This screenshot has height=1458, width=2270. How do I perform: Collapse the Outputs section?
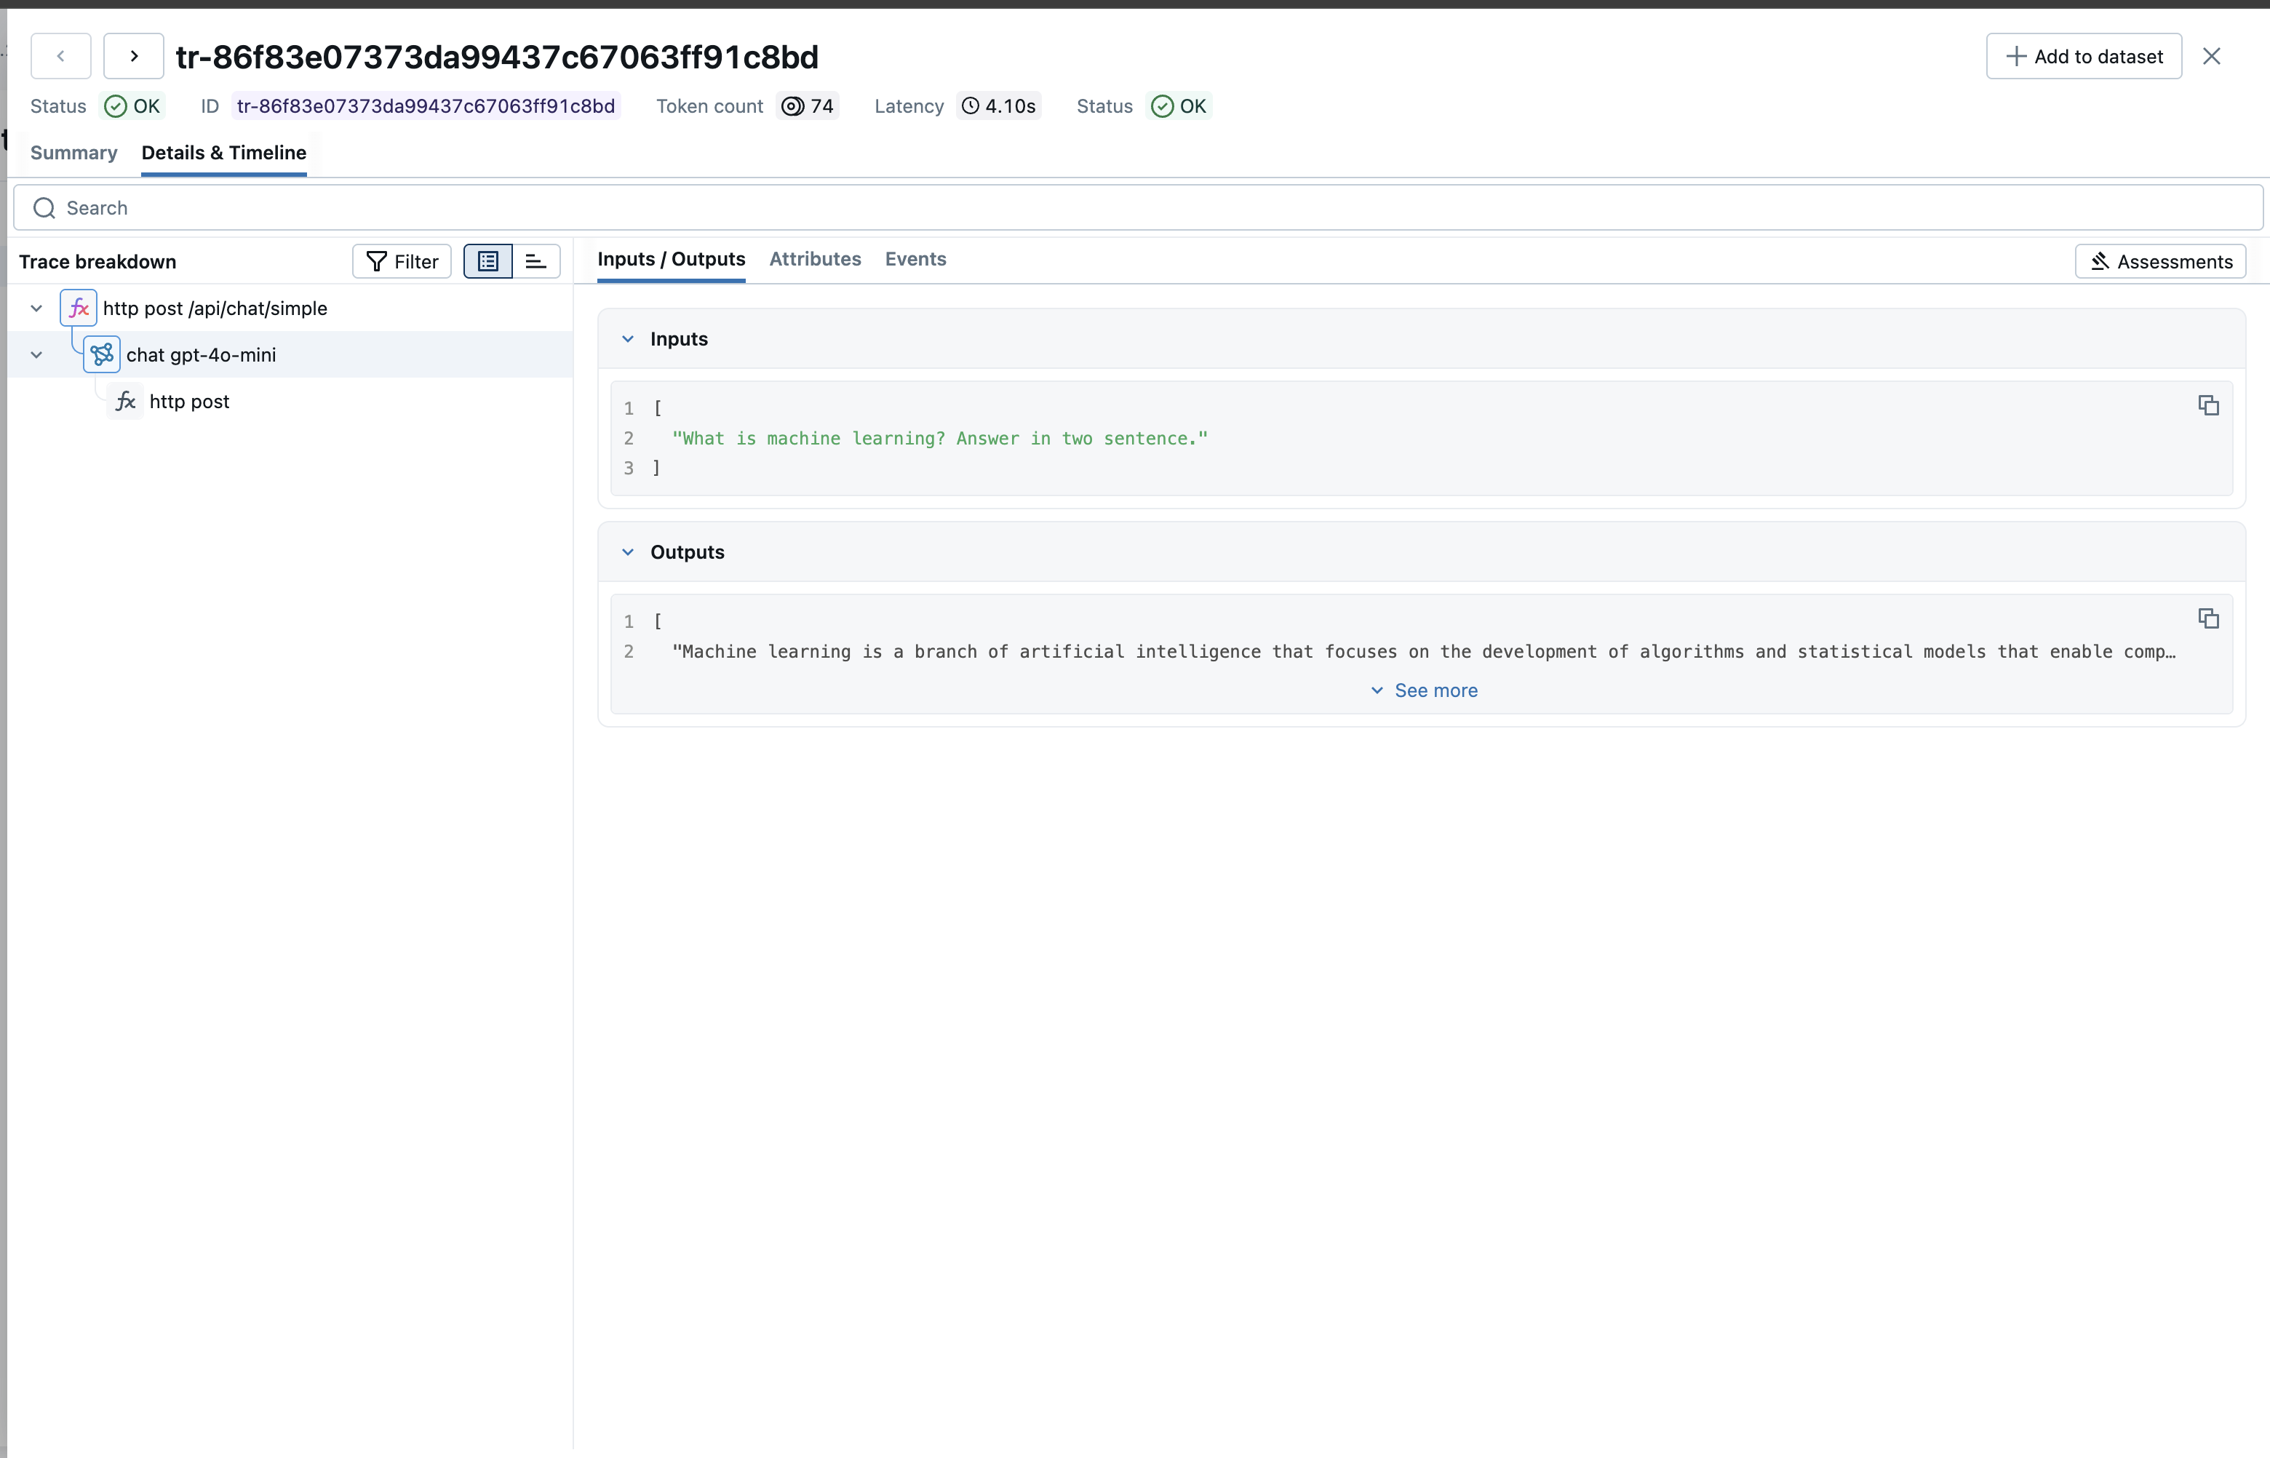pos(629,552)
